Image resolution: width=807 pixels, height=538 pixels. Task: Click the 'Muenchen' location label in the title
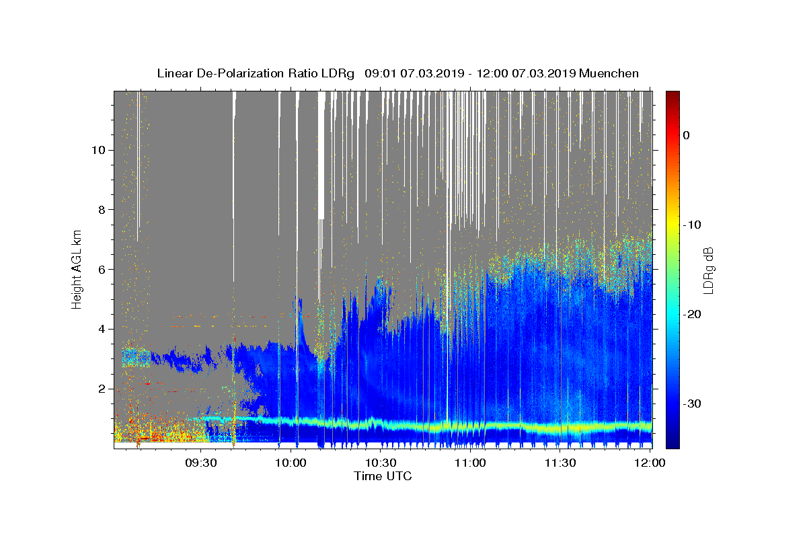pyautogui.click(x=609, y=73)
